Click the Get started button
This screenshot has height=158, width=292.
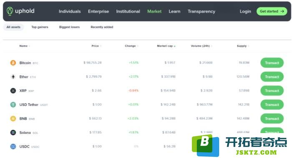coord(272,11)
